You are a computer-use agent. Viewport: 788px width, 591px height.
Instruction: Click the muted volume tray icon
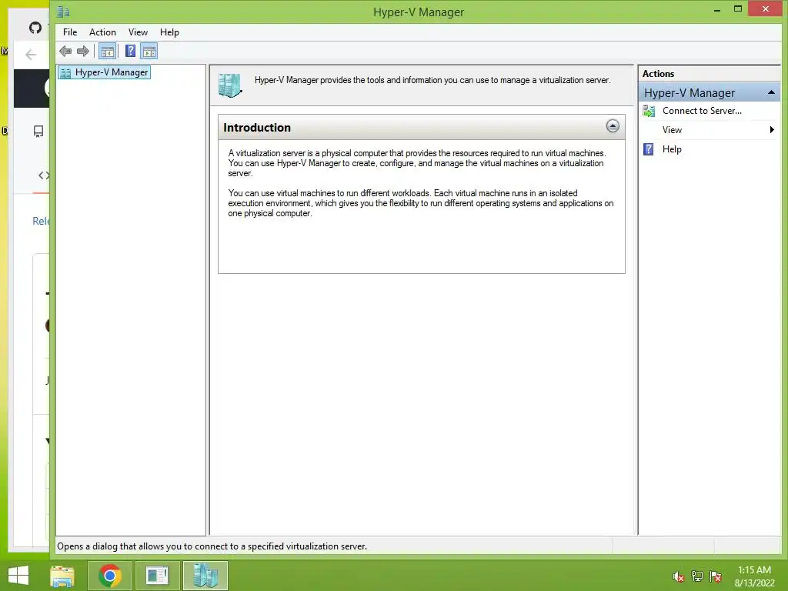678,577
